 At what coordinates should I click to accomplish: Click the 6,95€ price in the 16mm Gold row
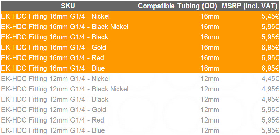[270, 48]
